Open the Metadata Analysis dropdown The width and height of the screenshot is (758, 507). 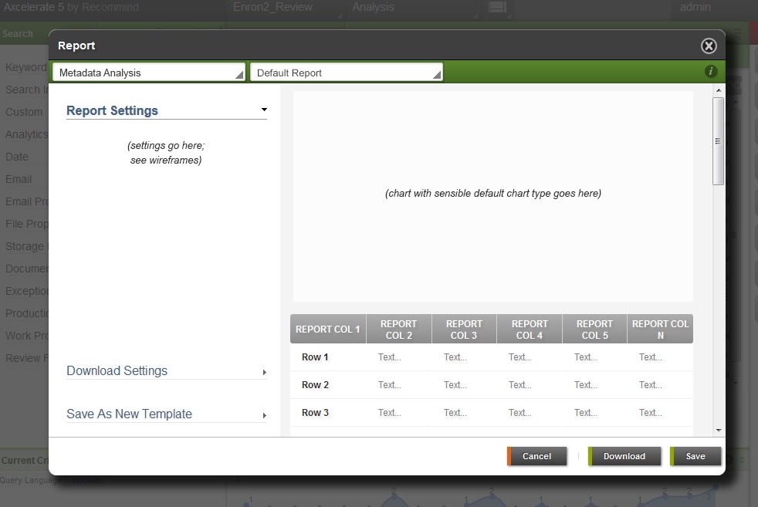pyautogui.click(x=149, y=73)
